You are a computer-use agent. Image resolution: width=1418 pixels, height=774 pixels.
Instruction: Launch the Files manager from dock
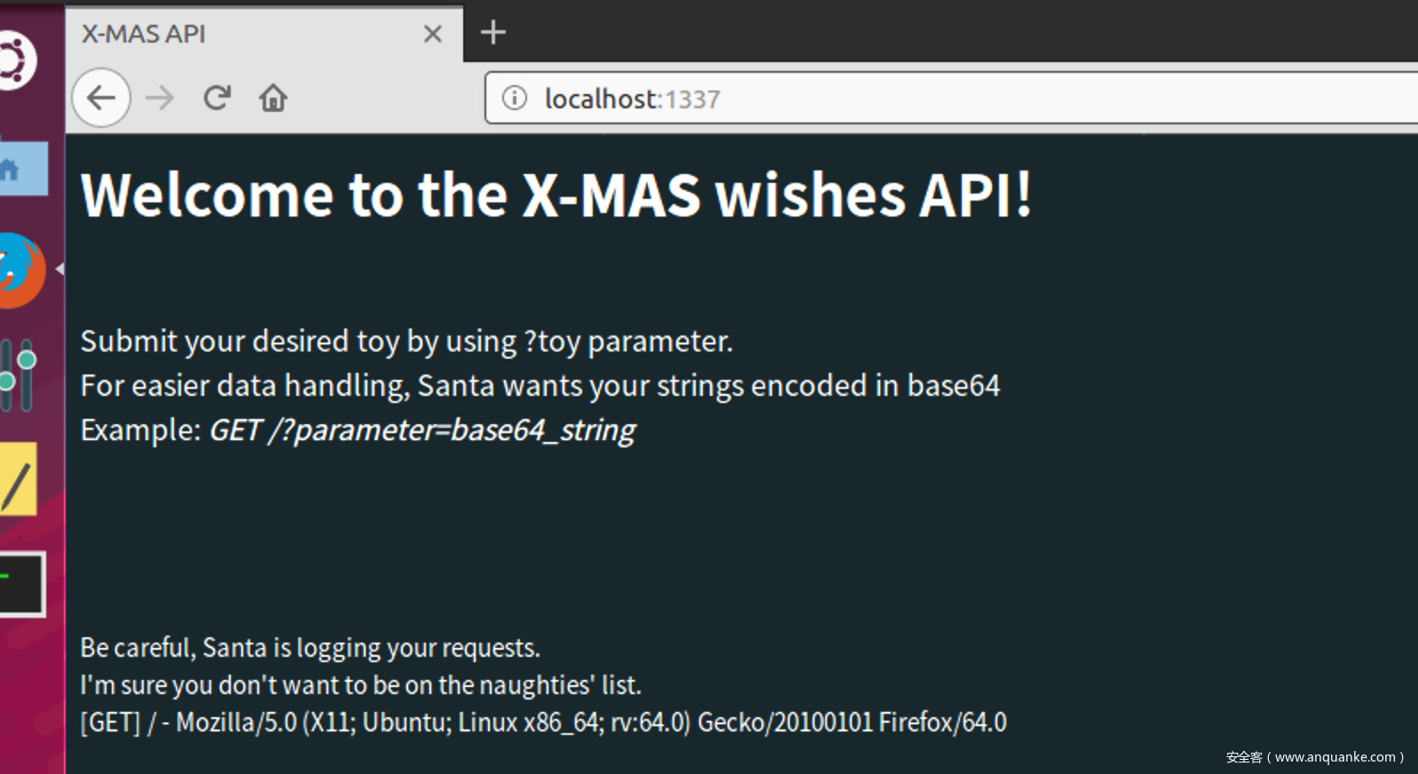click(20, 169)
